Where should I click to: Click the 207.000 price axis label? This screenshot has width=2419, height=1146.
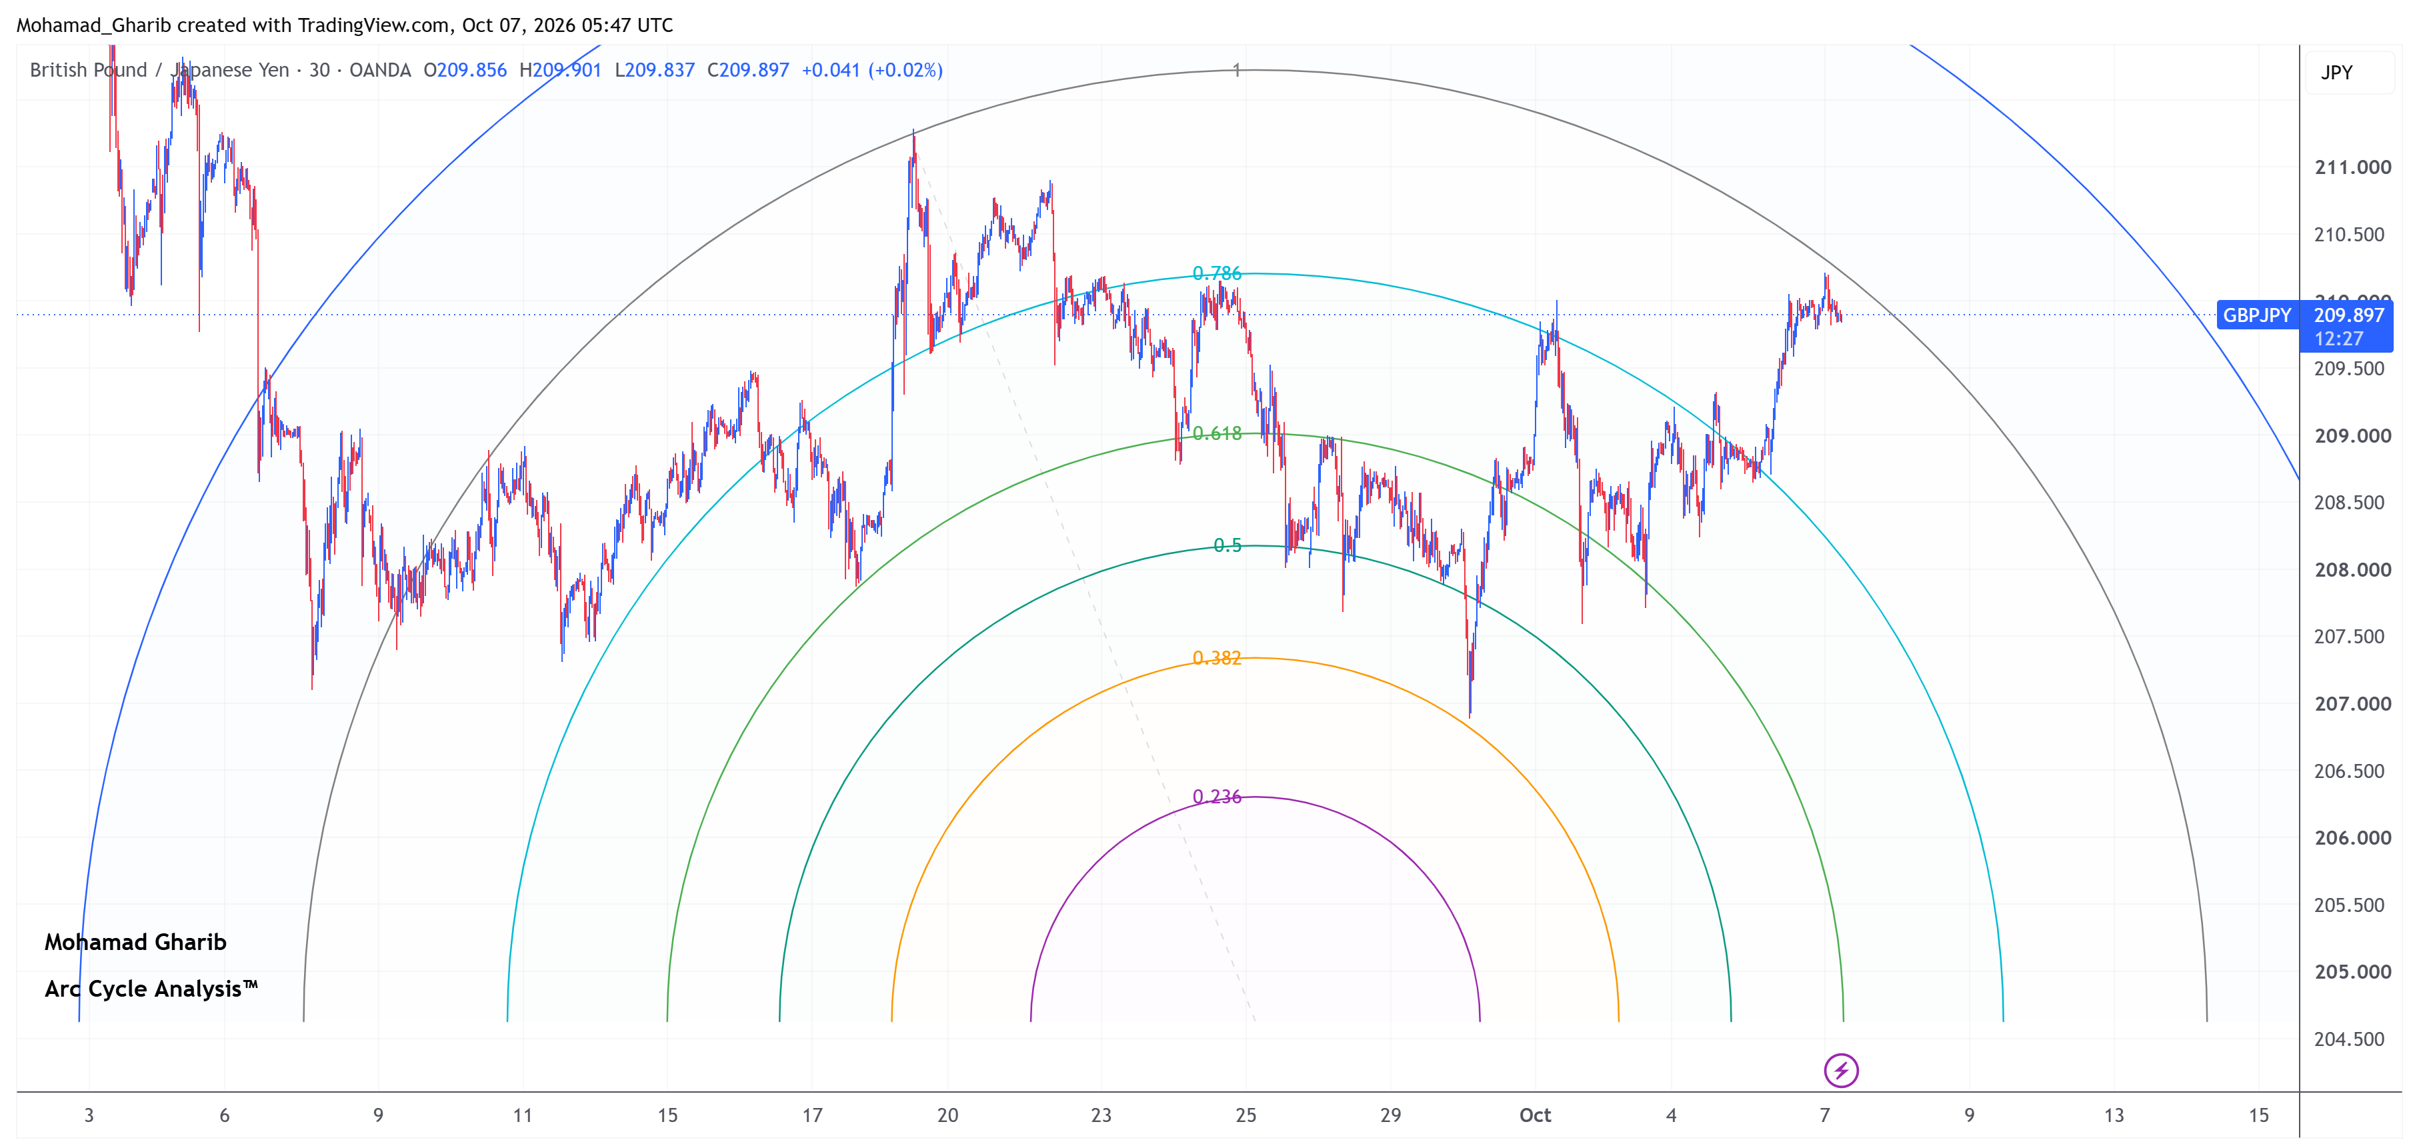pos(2353,705)
